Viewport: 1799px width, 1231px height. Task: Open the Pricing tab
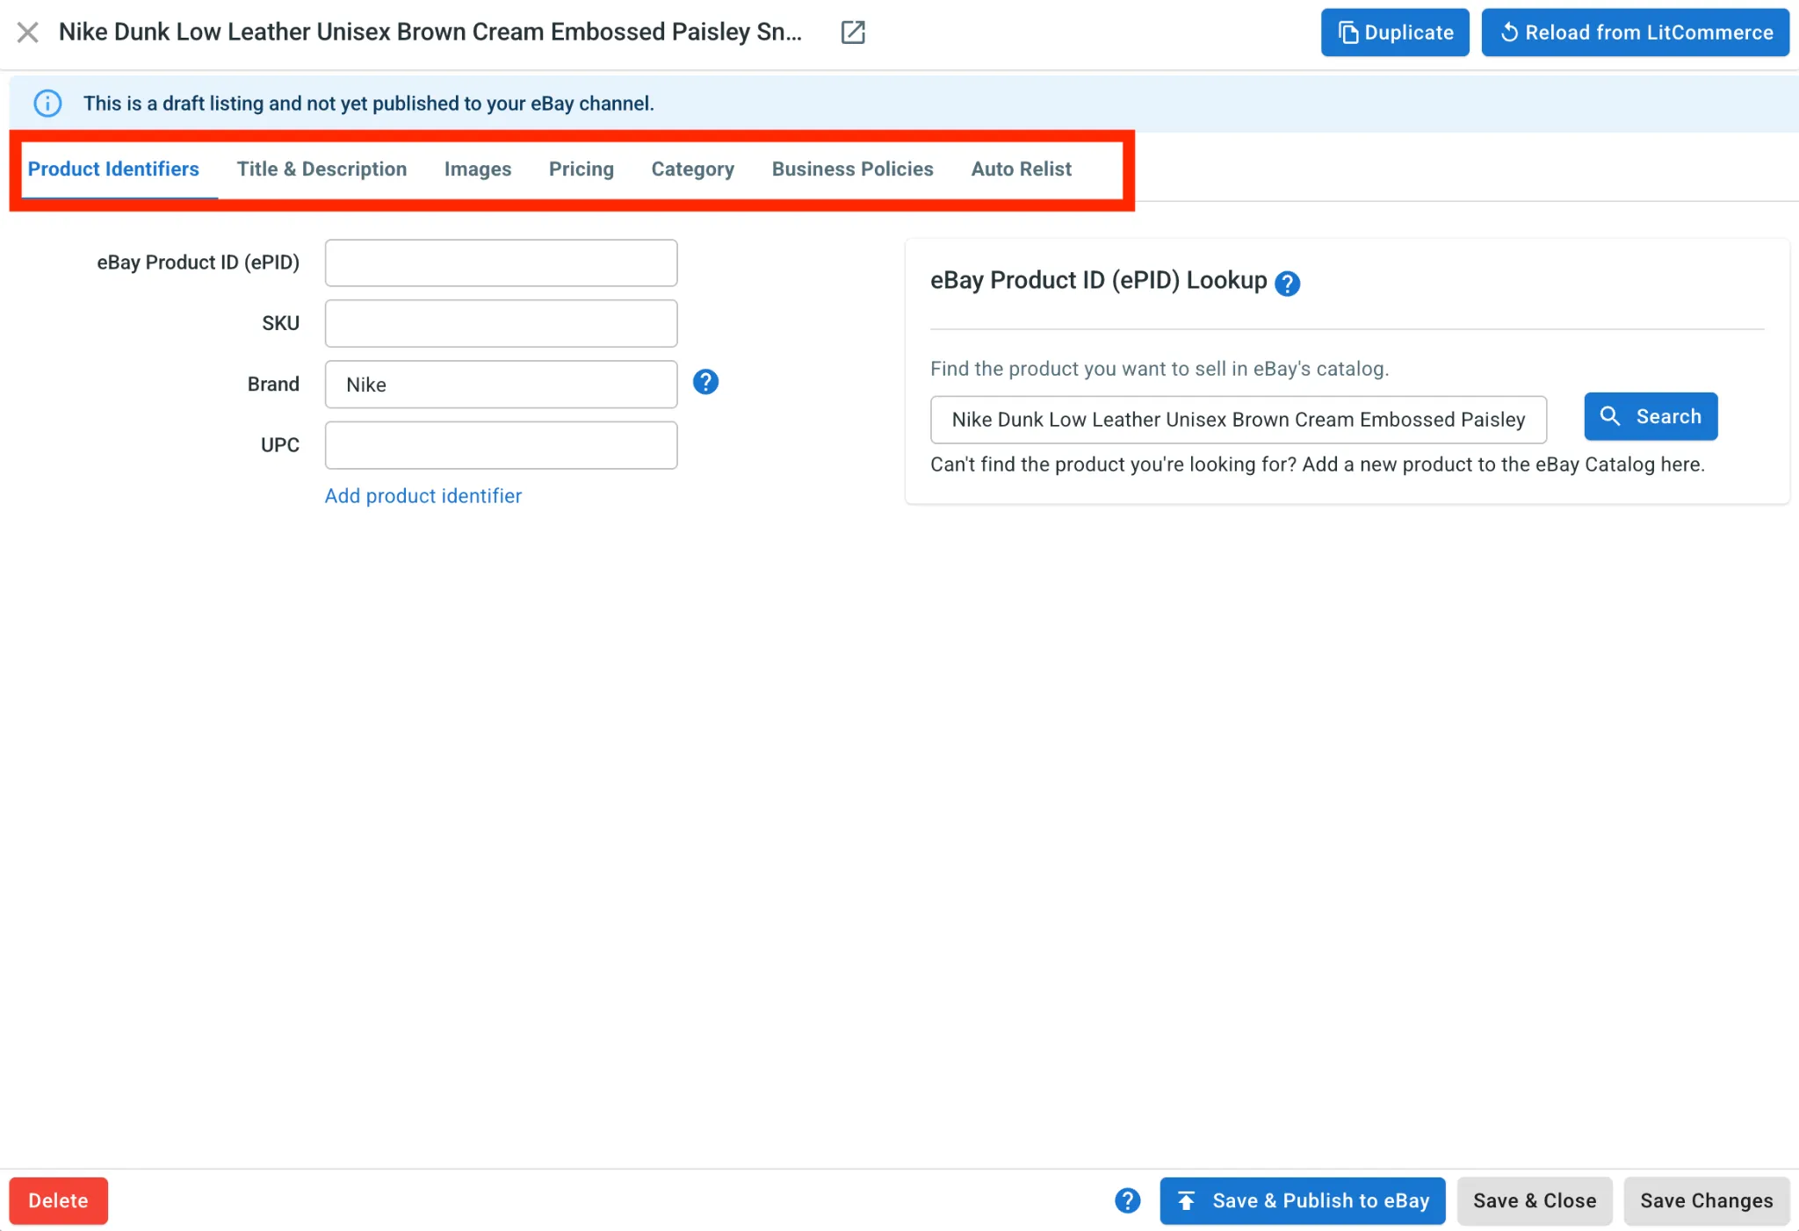582,169
